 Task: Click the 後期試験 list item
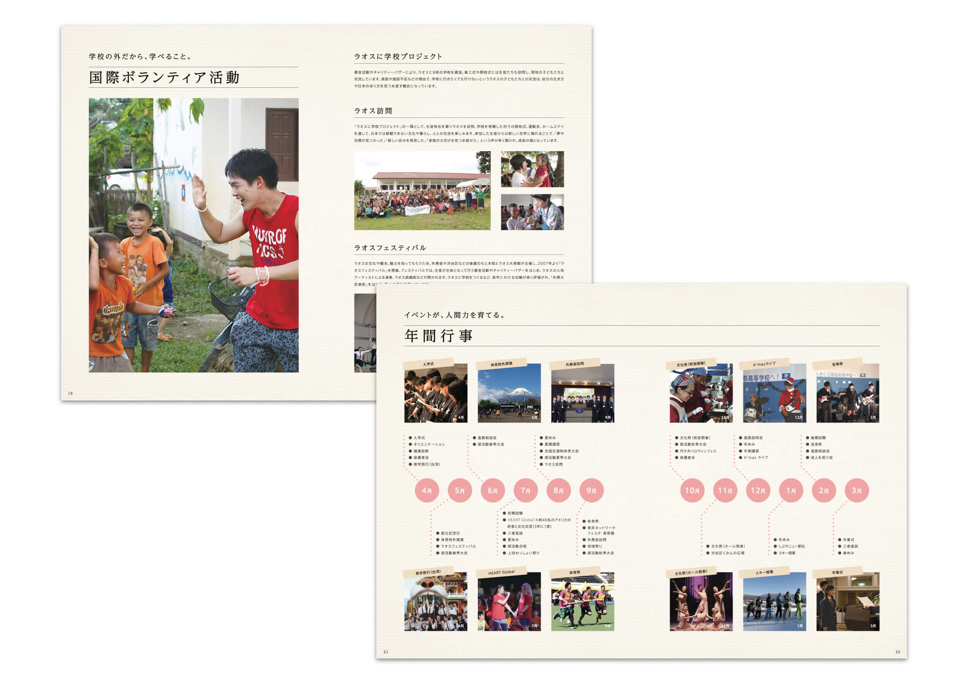(x=816, y=438)
